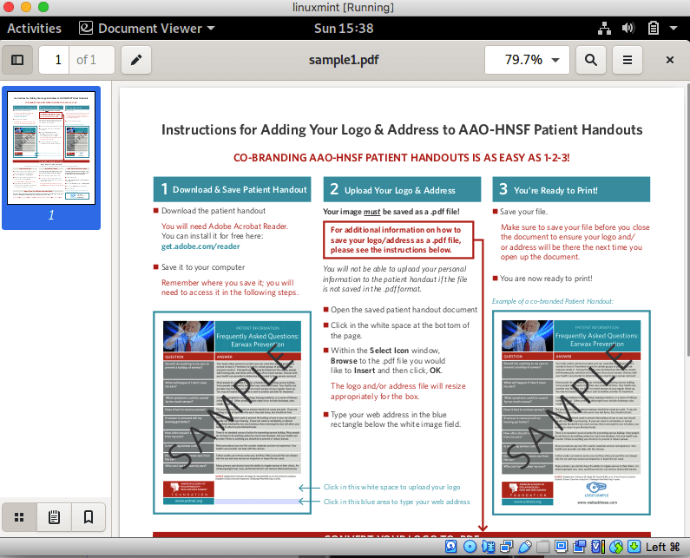This screenshot has height=558, width=690.
Task: Click the VirtualBox hard disk activity icon
Action: coord(451,547)
